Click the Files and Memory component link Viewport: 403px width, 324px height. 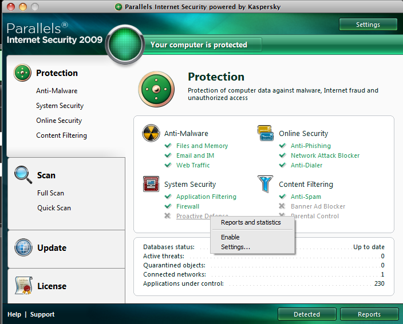(202, 146)
